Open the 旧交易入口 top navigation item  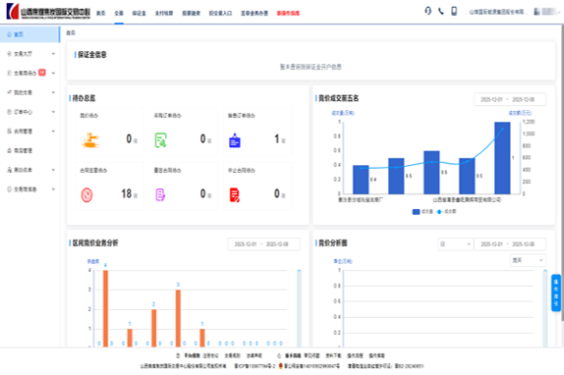coord(220,14)
